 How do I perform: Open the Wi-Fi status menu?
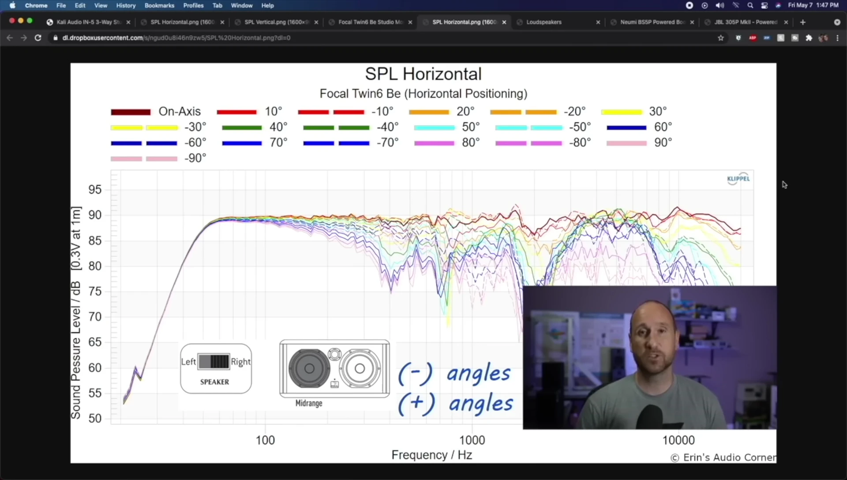click(735, 5)
